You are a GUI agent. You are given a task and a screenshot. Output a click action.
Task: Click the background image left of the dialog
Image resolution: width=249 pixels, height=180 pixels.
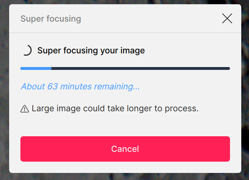pyautogui.click(x=4, y=88)
